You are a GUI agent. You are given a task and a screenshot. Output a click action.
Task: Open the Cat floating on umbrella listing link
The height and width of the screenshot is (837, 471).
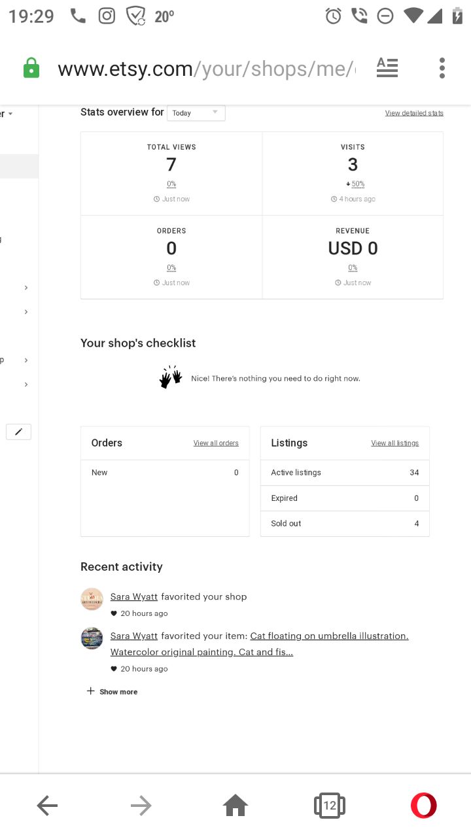pos(260,644)
